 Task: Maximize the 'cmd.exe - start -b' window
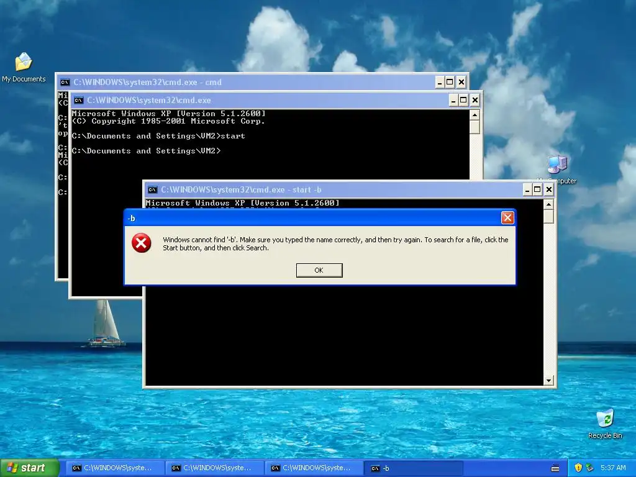[537, 189]
